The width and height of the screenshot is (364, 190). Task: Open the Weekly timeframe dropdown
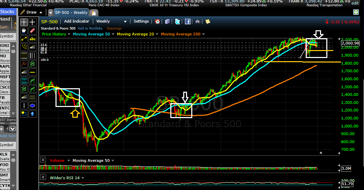pos(111,21)
